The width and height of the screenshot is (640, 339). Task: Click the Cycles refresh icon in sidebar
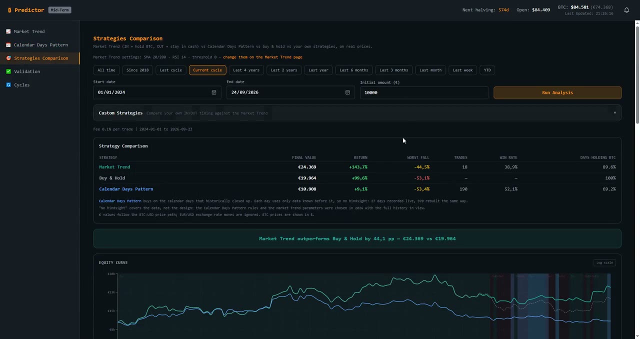8,85
